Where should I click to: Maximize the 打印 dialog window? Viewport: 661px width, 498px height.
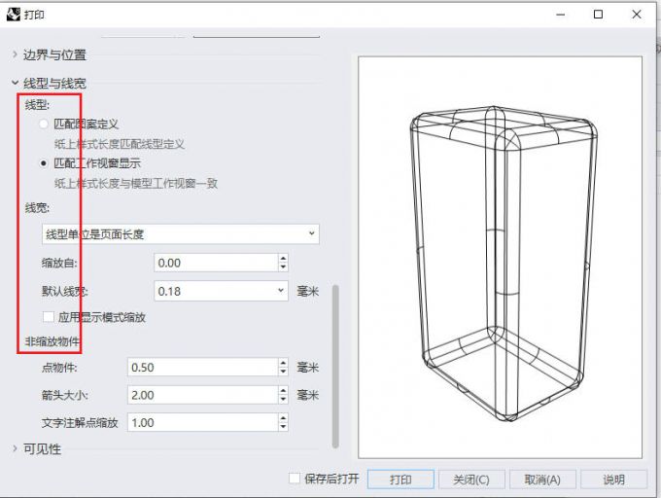pyautogui.click(x=598, y=15)
